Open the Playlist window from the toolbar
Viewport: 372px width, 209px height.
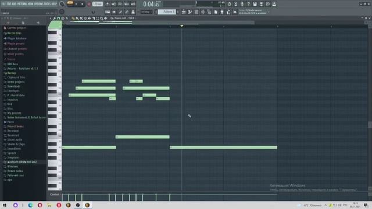tap(184, 12)
